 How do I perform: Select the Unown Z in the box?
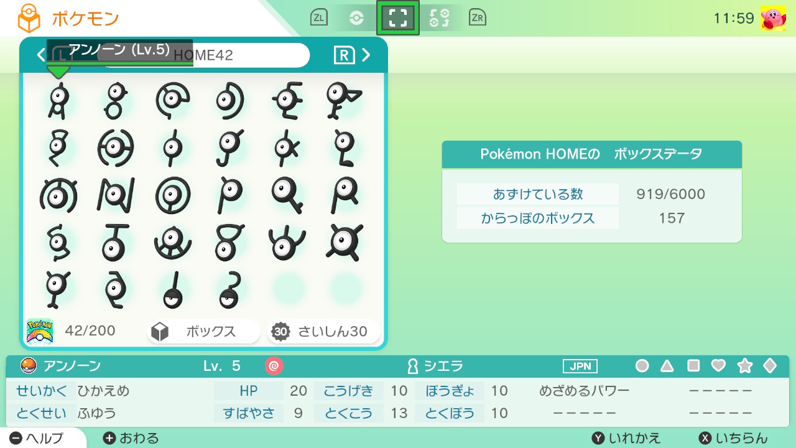point(115,289)
